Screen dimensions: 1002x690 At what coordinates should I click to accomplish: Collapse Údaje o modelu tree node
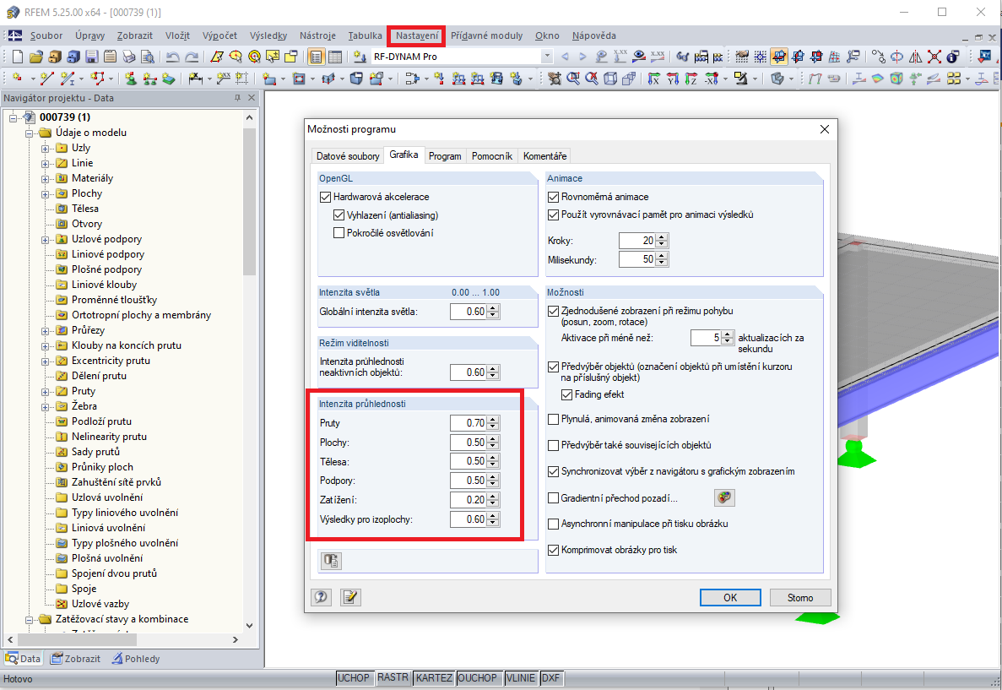[x=29, y=133]
